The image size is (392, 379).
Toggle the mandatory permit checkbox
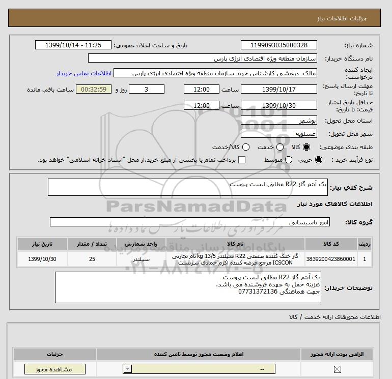337,369
